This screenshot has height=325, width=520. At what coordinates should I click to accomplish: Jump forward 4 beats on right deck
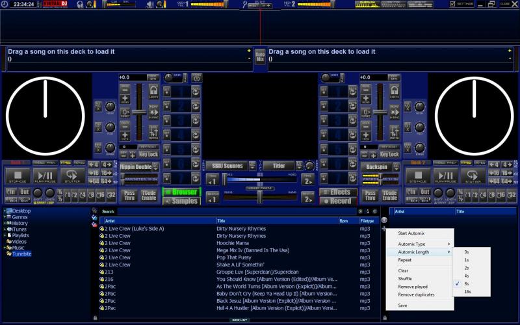507,165
